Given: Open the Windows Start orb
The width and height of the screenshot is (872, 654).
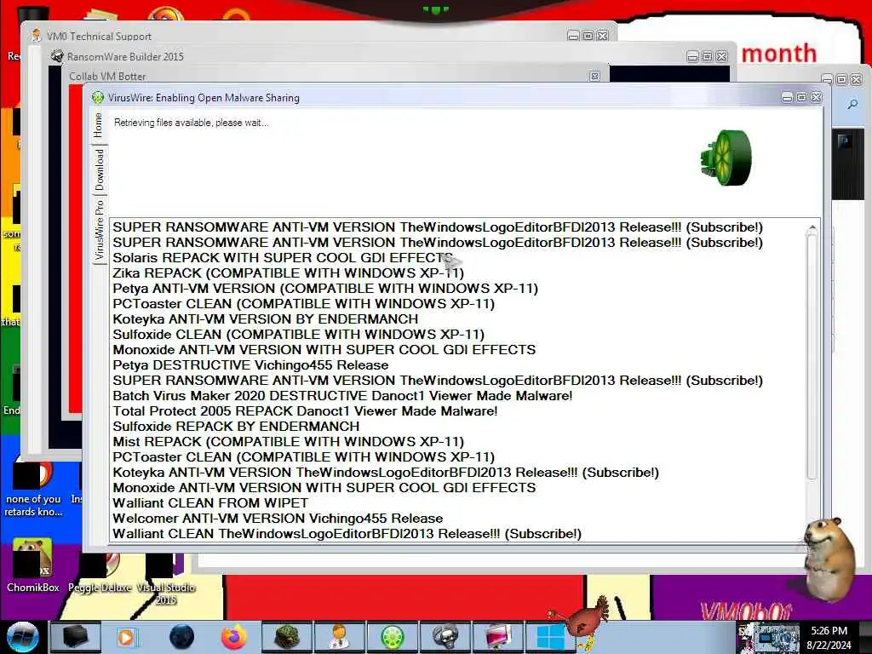Looking at the screenshot, I should coord(22,637).
